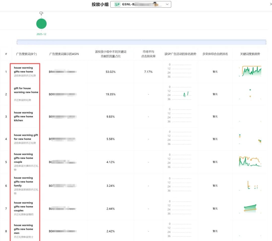
Task: Click the 关键词搜索趋势 column header
Action: [250, 54]
